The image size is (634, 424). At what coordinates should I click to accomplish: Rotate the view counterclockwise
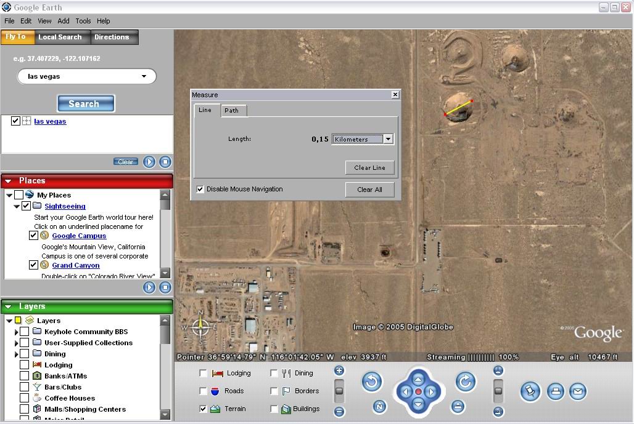point(372,382)
